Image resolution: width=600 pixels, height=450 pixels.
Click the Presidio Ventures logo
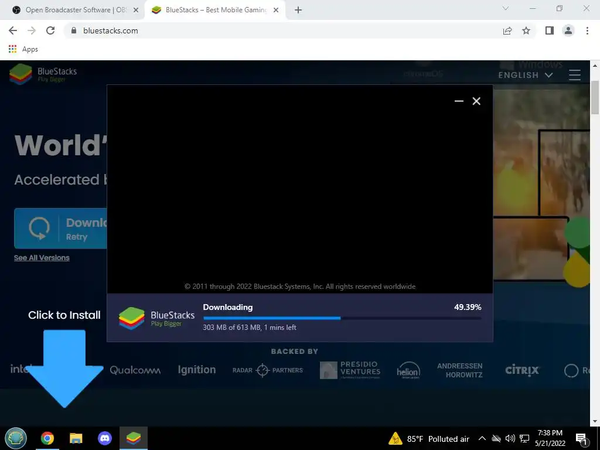pos(350,370)
